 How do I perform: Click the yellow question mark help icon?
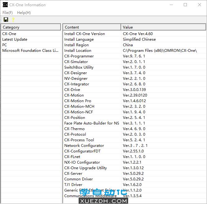click(13, 20)
